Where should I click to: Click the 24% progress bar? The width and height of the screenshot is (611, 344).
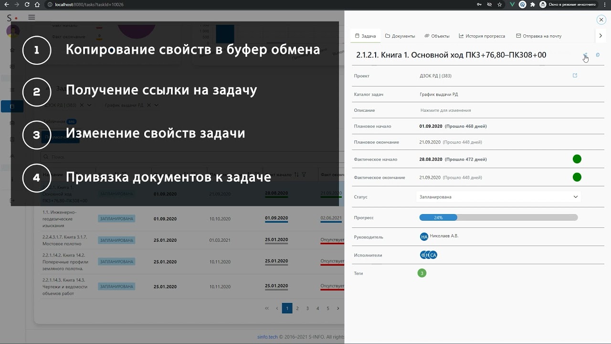click(498, 217)
